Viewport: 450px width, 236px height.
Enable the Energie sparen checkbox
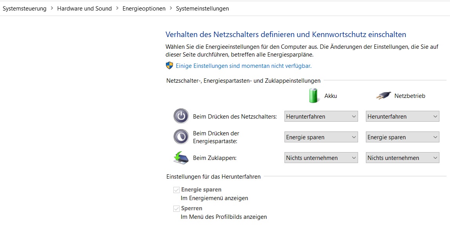176,190
